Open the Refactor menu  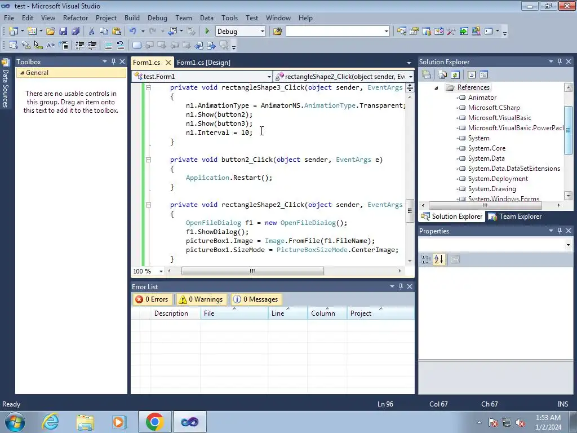coord(75,17)
